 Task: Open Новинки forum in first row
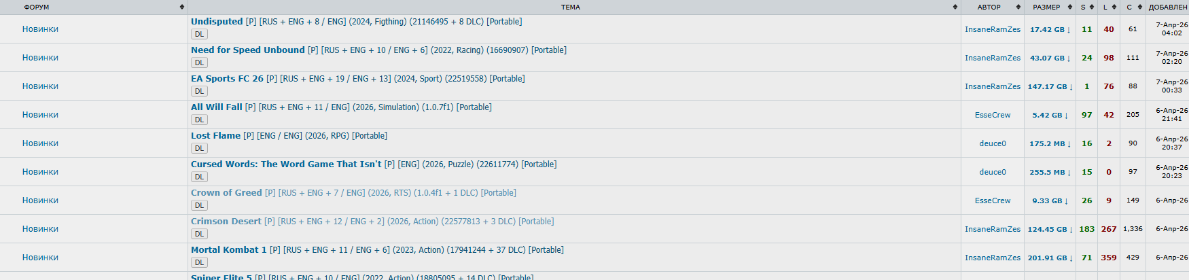(x=40, y=29)
